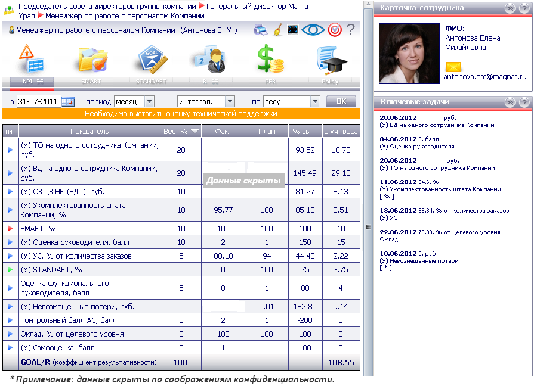Switch to the R tab

coord(211,82)
